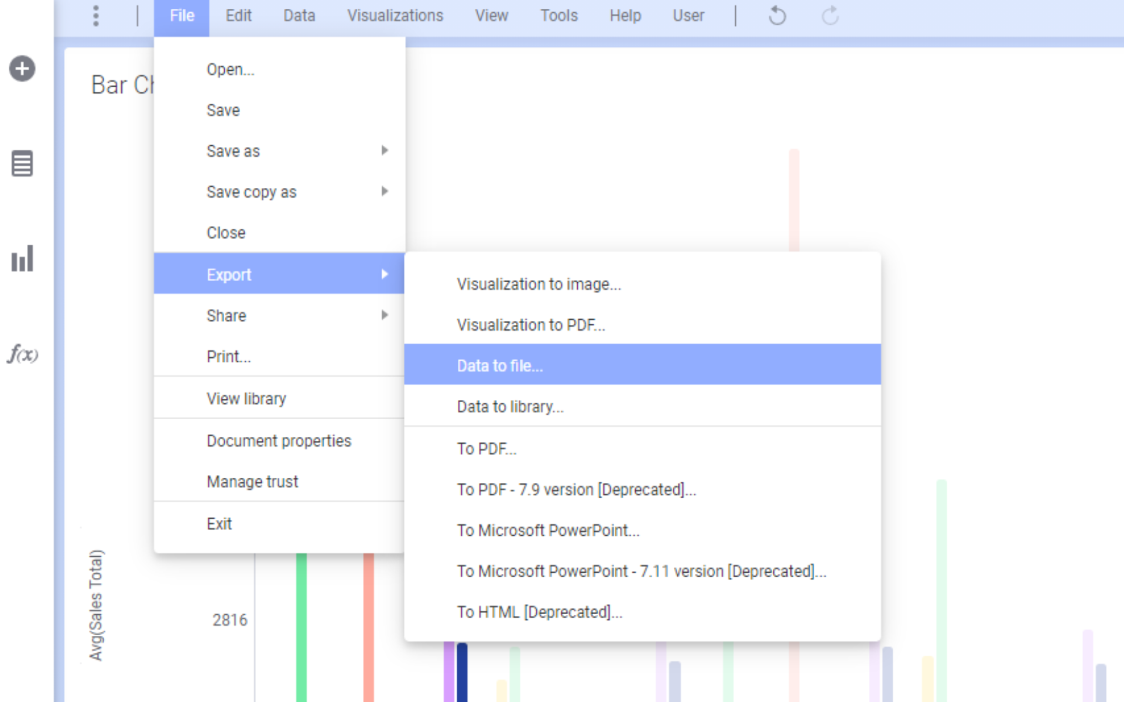Select To PDF - 7.9 version [Deprecated]
Image resolution: width=1124 pixels, height=702 pixels.
click(642, 489)
